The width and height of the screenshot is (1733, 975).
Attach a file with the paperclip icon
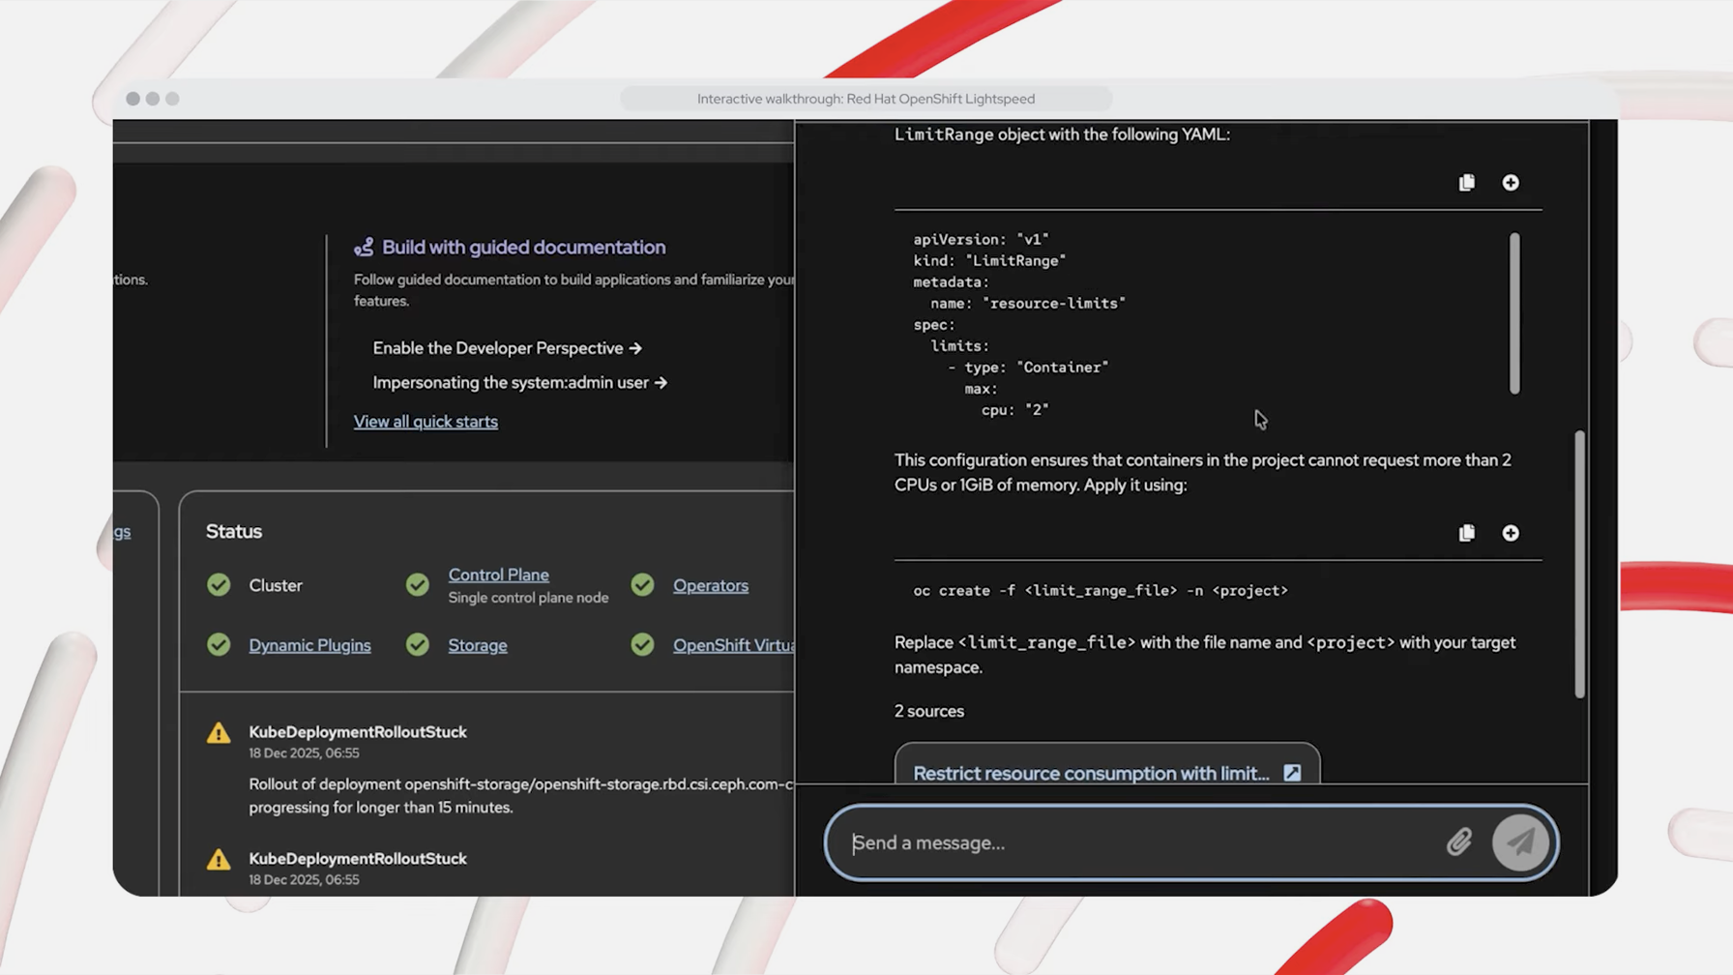(x=1458, y=842)
